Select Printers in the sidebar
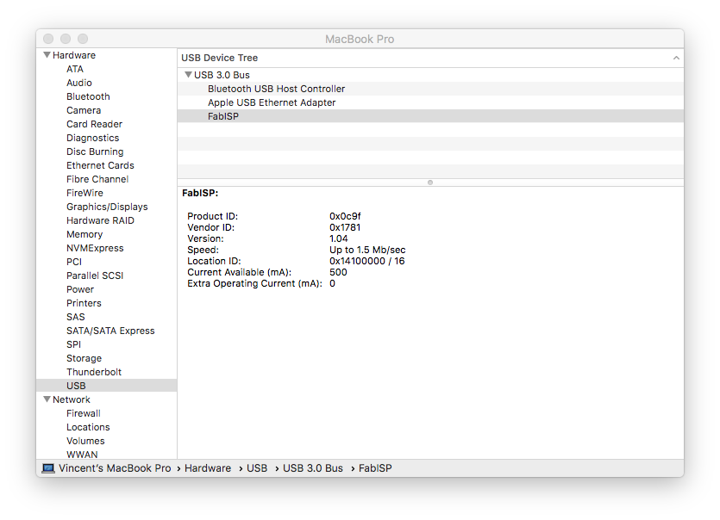 pyautogui.click(x=84, y=303)
